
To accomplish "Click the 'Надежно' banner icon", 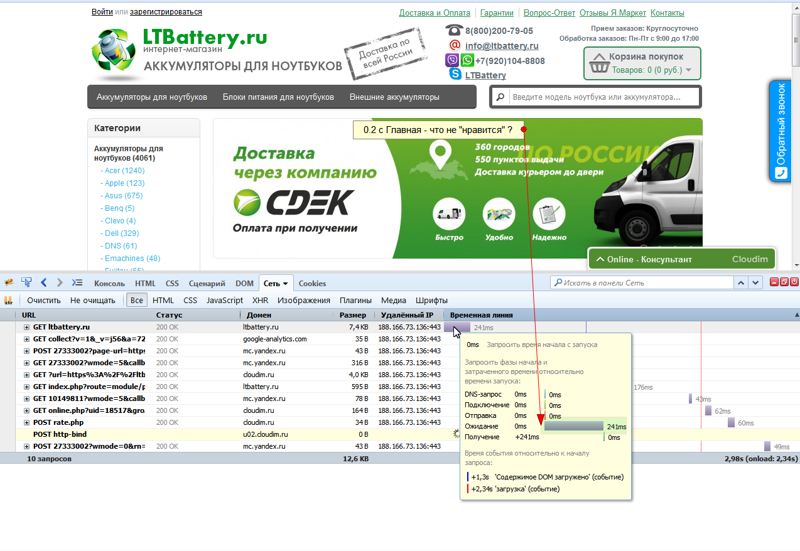I will click(x=549, y=214).
